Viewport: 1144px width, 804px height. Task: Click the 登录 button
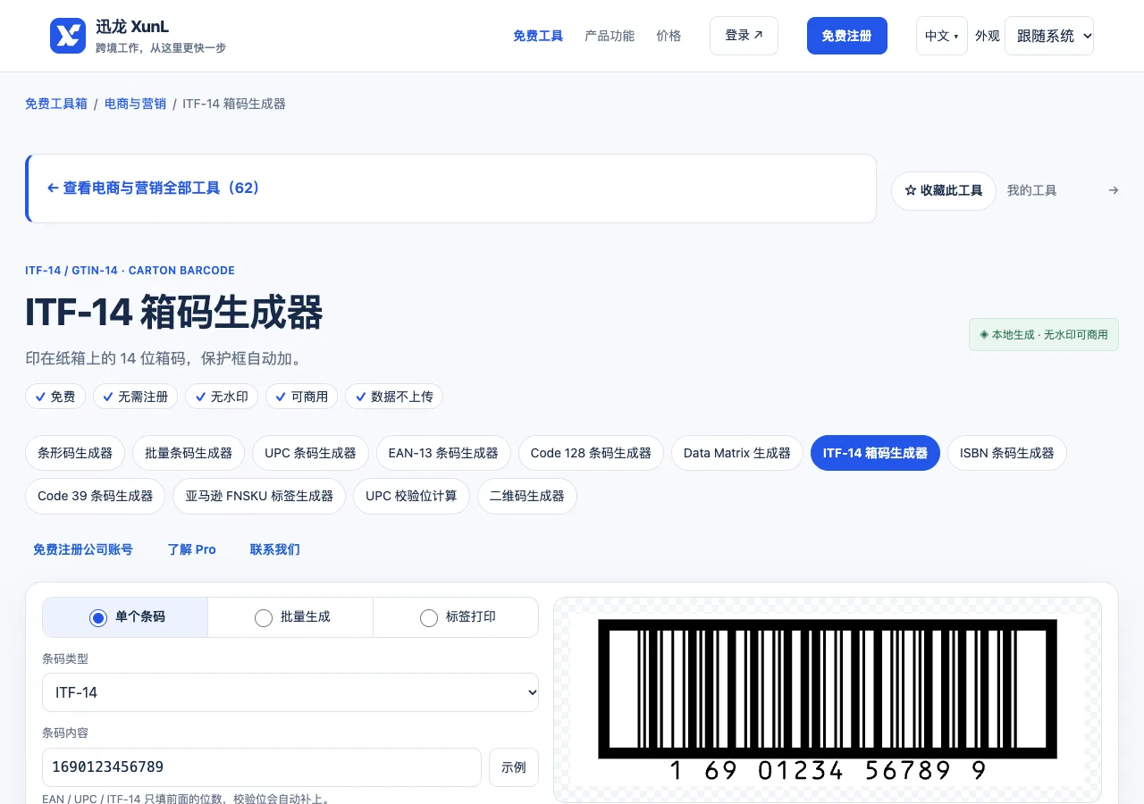pyautogui.click(x=744, y=36)
